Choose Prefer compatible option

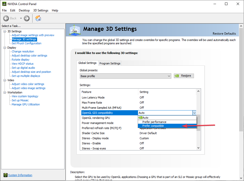(x=167, y=126)
